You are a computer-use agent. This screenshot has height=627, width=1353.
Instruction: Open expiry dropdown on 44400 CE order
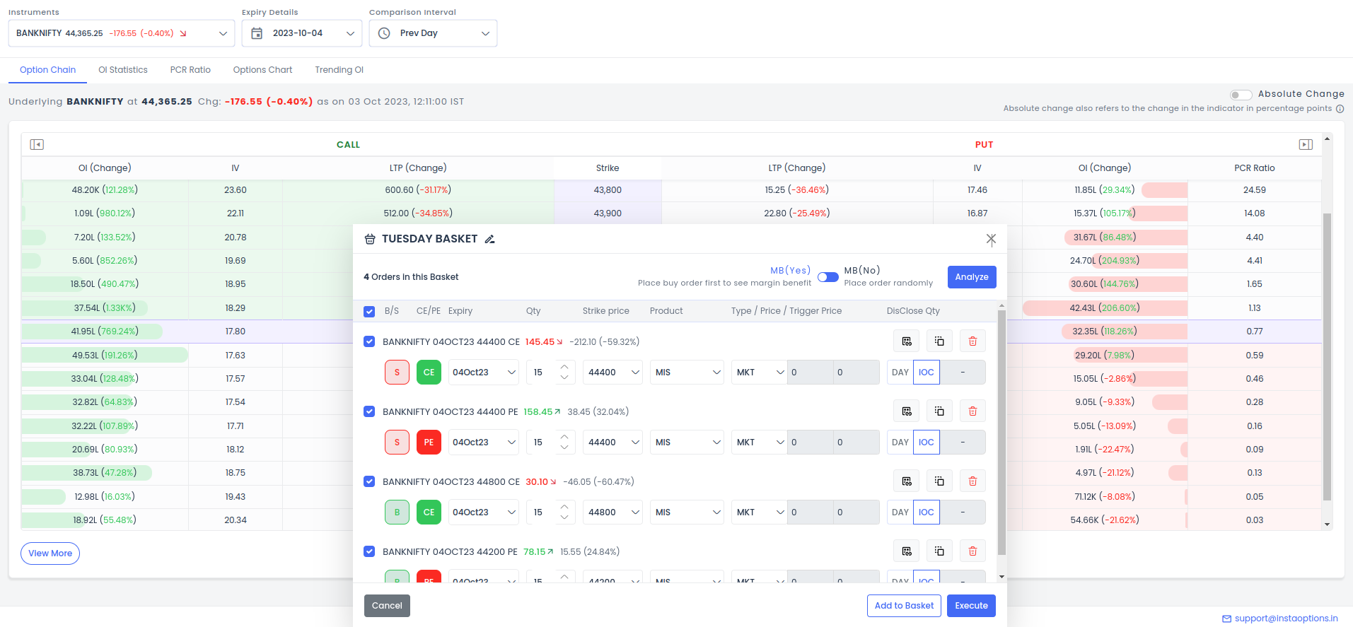click(x=484, y=373)
